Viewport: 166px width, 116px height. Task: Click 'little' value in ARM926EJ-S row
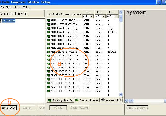(x=112, y=52)
